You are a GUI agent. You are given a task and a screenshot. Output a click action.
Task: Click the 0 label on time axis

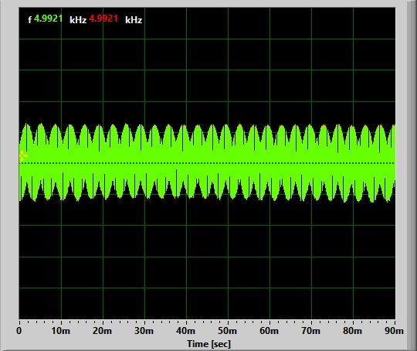click(x=19, y=331)
